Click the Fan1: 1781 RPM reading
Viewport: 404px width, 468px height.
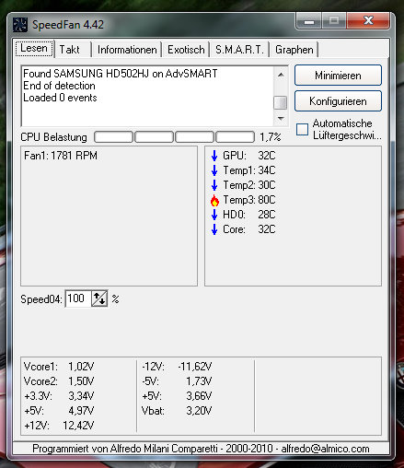point(61,156)
